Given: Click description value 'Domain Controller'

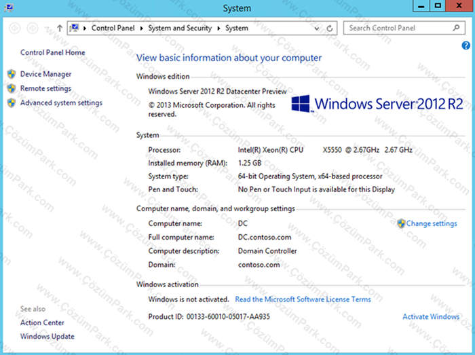Looking at the screenshot, I should coord(267,251).
